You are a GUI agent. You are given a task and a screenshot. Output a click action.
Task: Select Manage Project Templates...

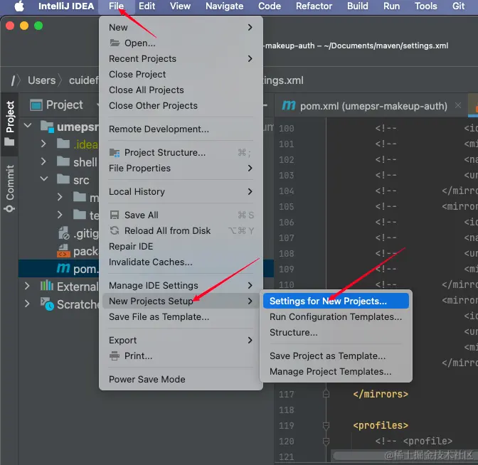tap(331, 371)
